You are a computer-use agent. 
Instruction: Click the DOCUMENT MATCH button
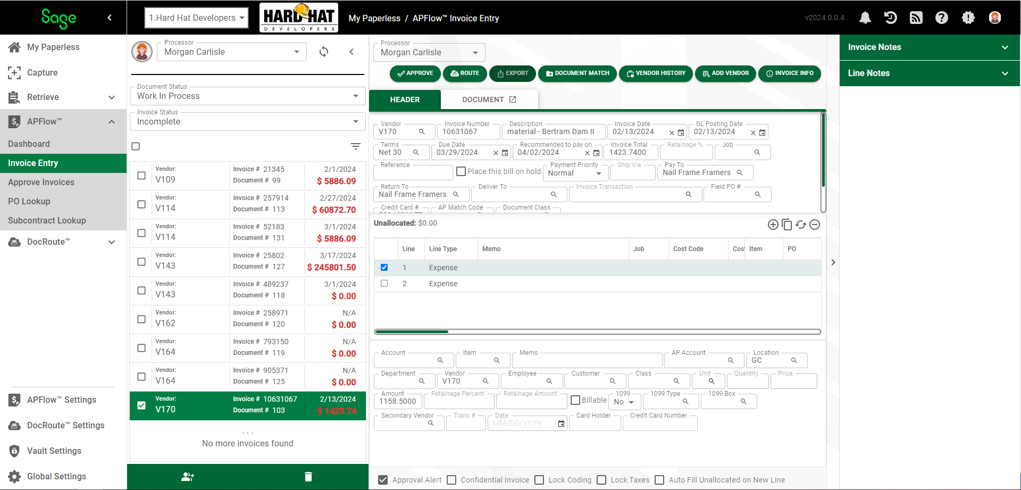[x=578, y=73]
